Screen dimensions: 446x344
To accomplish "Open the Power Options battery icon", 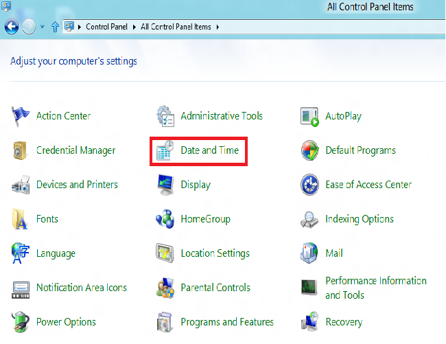I will coord(21,322).
